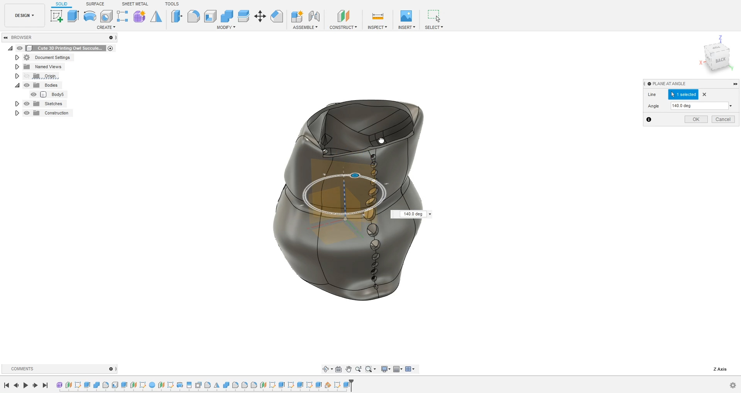This screenshot has height=393, width=741.
Task: Activate the Select tool icon
Action: click(x=434, y=16)
